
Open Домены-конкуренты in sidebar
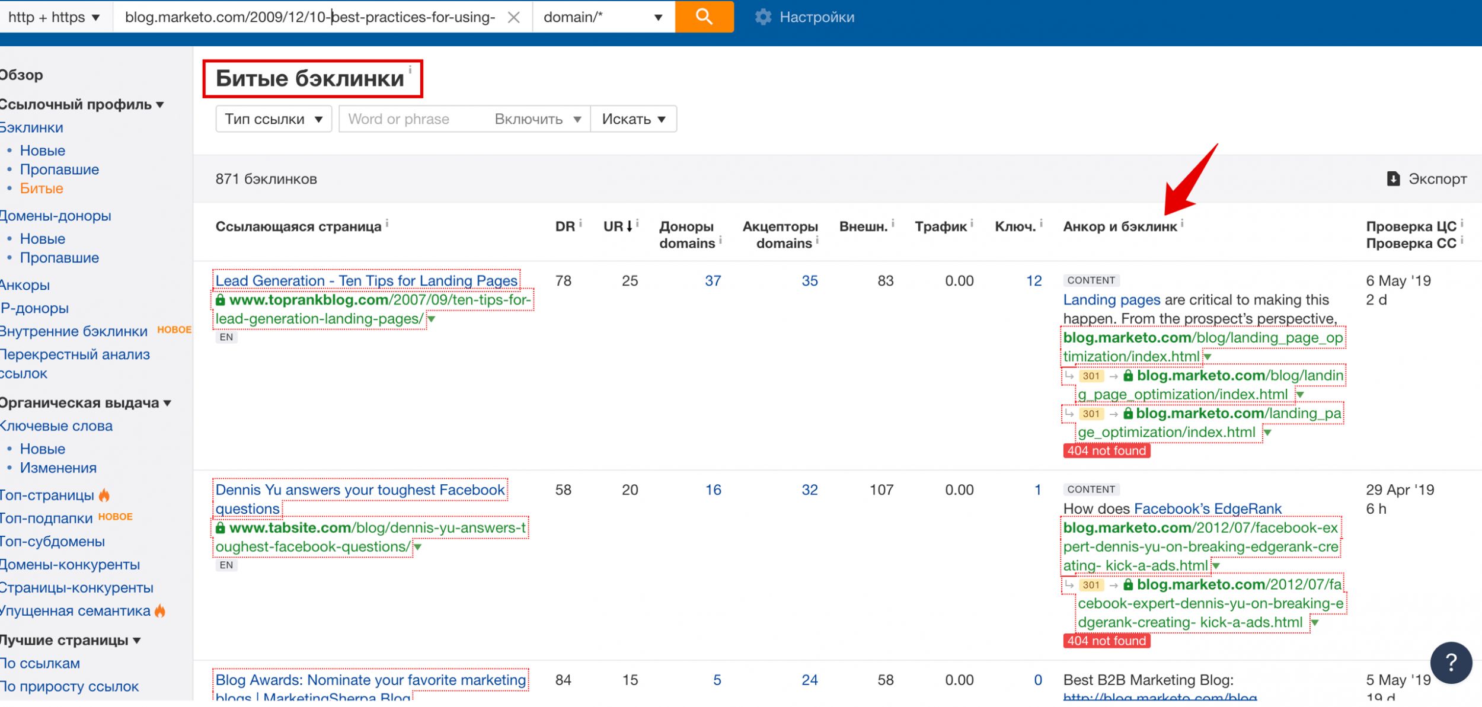[x=70, y=565]
